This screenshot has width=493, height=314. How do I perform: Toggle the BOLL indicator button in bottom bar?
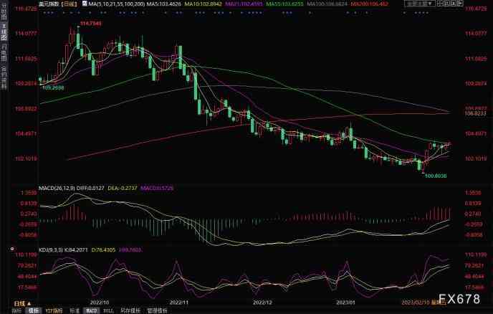[108, 311]
